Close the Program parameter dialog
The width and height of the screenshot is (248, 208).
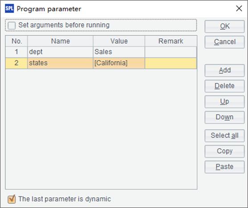coord(239,8)
